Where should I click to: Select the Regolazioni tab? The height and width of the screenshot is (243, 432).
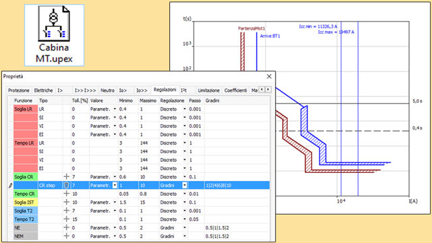[165, 90]
